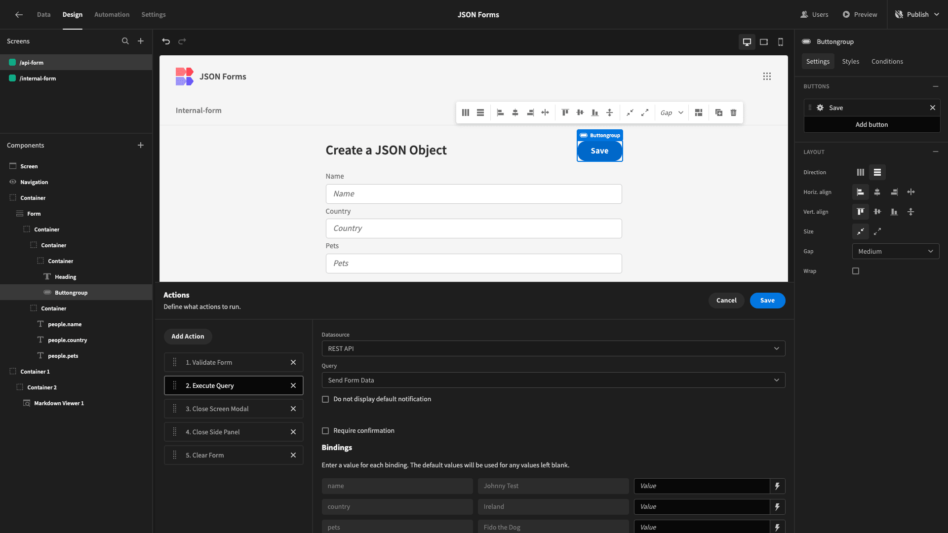Click the redo arrow icon in toolbar
The image size is (948, 533).
coord(182,41)
